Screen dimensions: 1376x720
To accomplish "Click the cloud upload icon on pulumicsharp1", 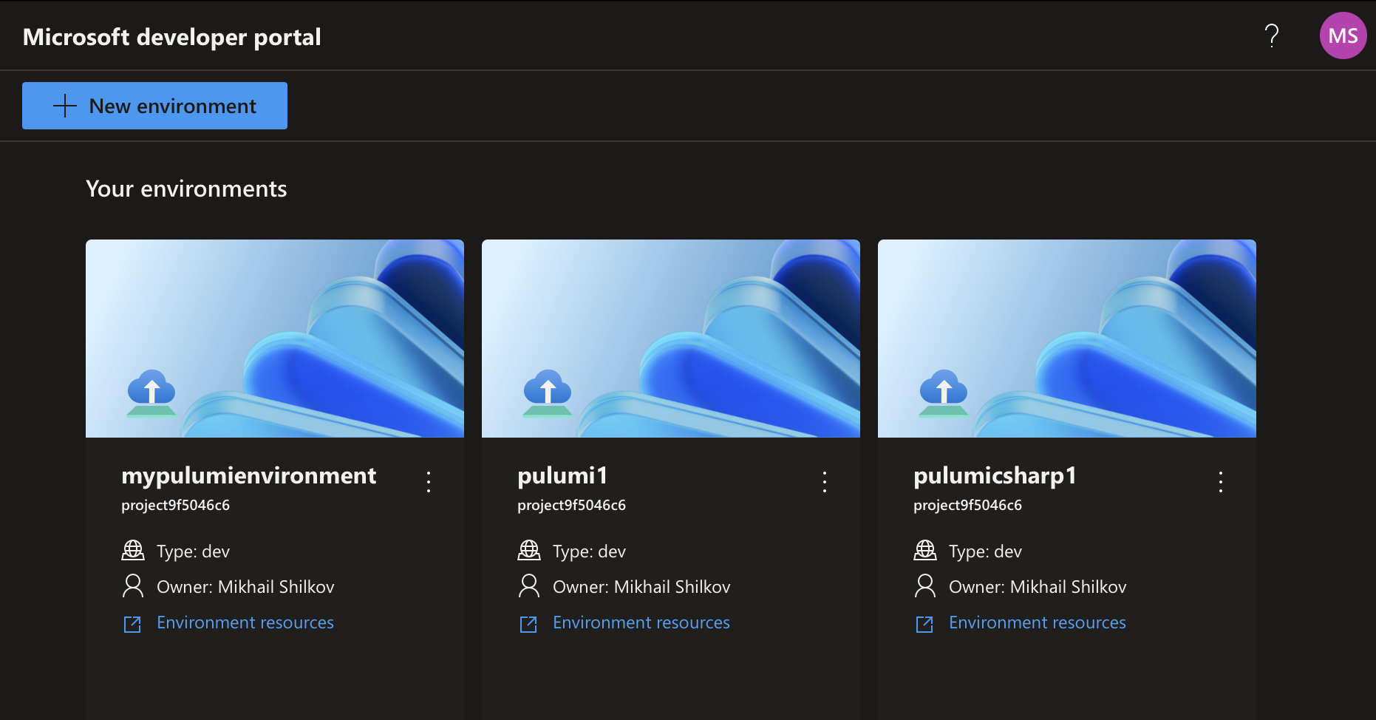I will click(x=944, y=393).
